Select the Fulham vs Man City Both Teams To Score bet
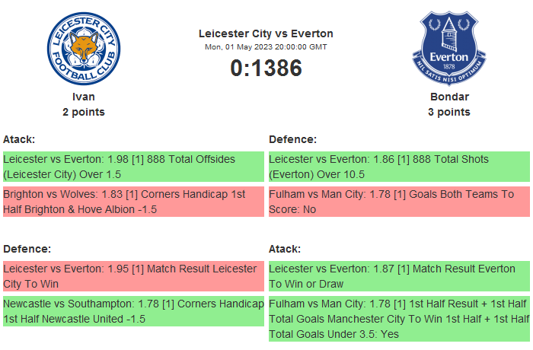The width and height of the screenshot is (533, 350). (x=398, y=202)
